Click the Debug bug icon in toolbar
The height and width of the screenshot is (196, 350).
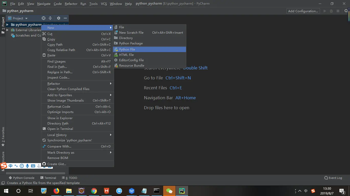coord(331,11)
